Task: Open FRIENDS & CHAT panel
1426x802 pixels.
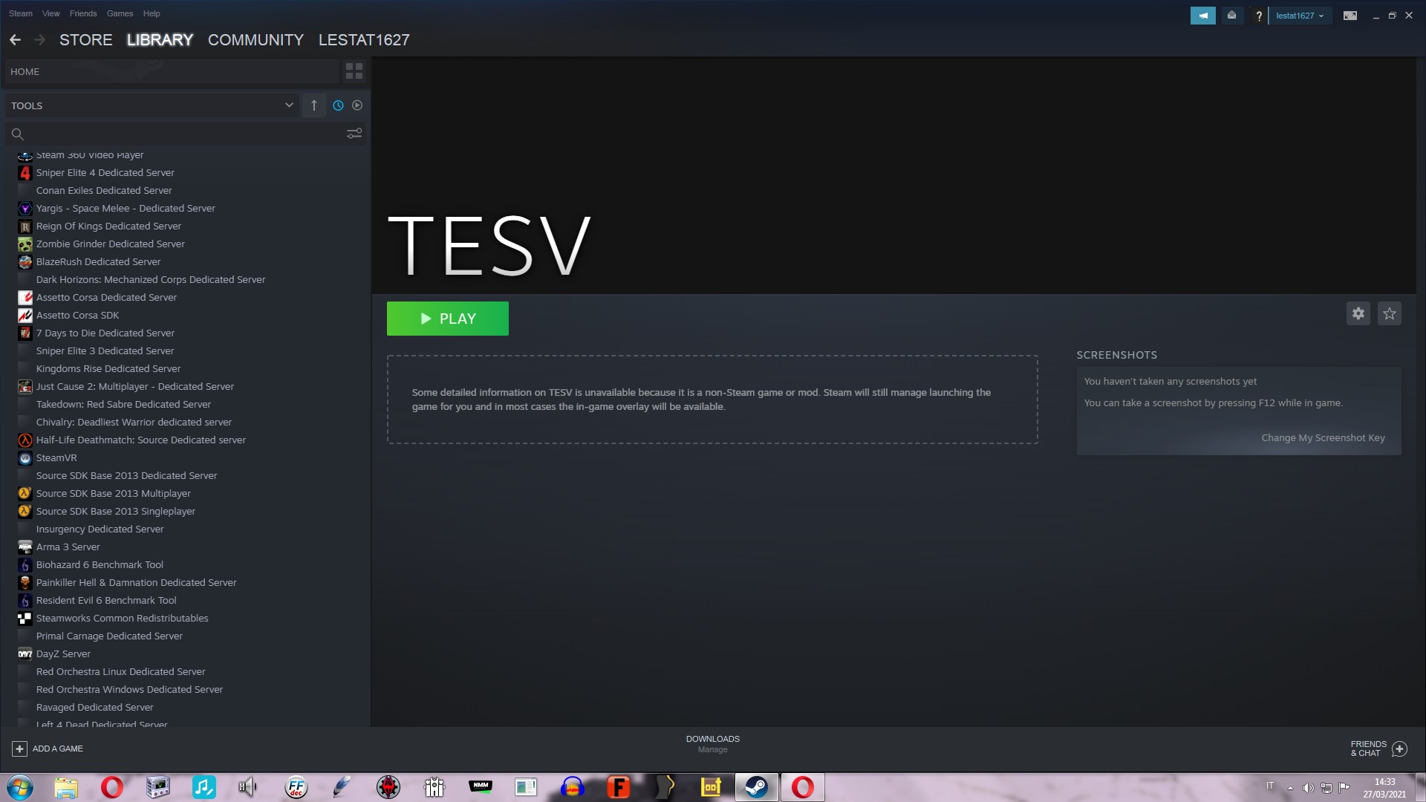Action: (x=1378, y=749)
